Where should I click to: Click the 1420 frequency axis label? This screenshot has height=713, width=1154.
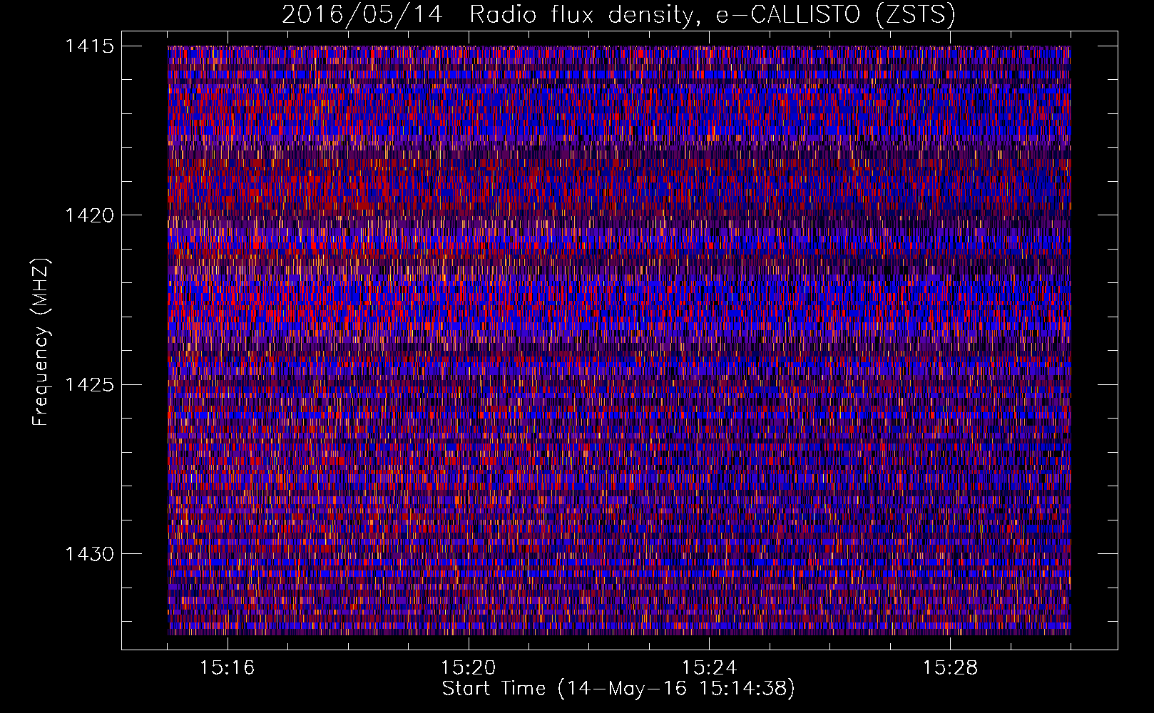click(89, 215)
